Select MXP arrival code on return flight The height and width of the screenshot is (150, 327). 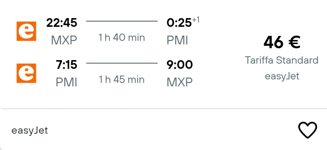[179, 82]
